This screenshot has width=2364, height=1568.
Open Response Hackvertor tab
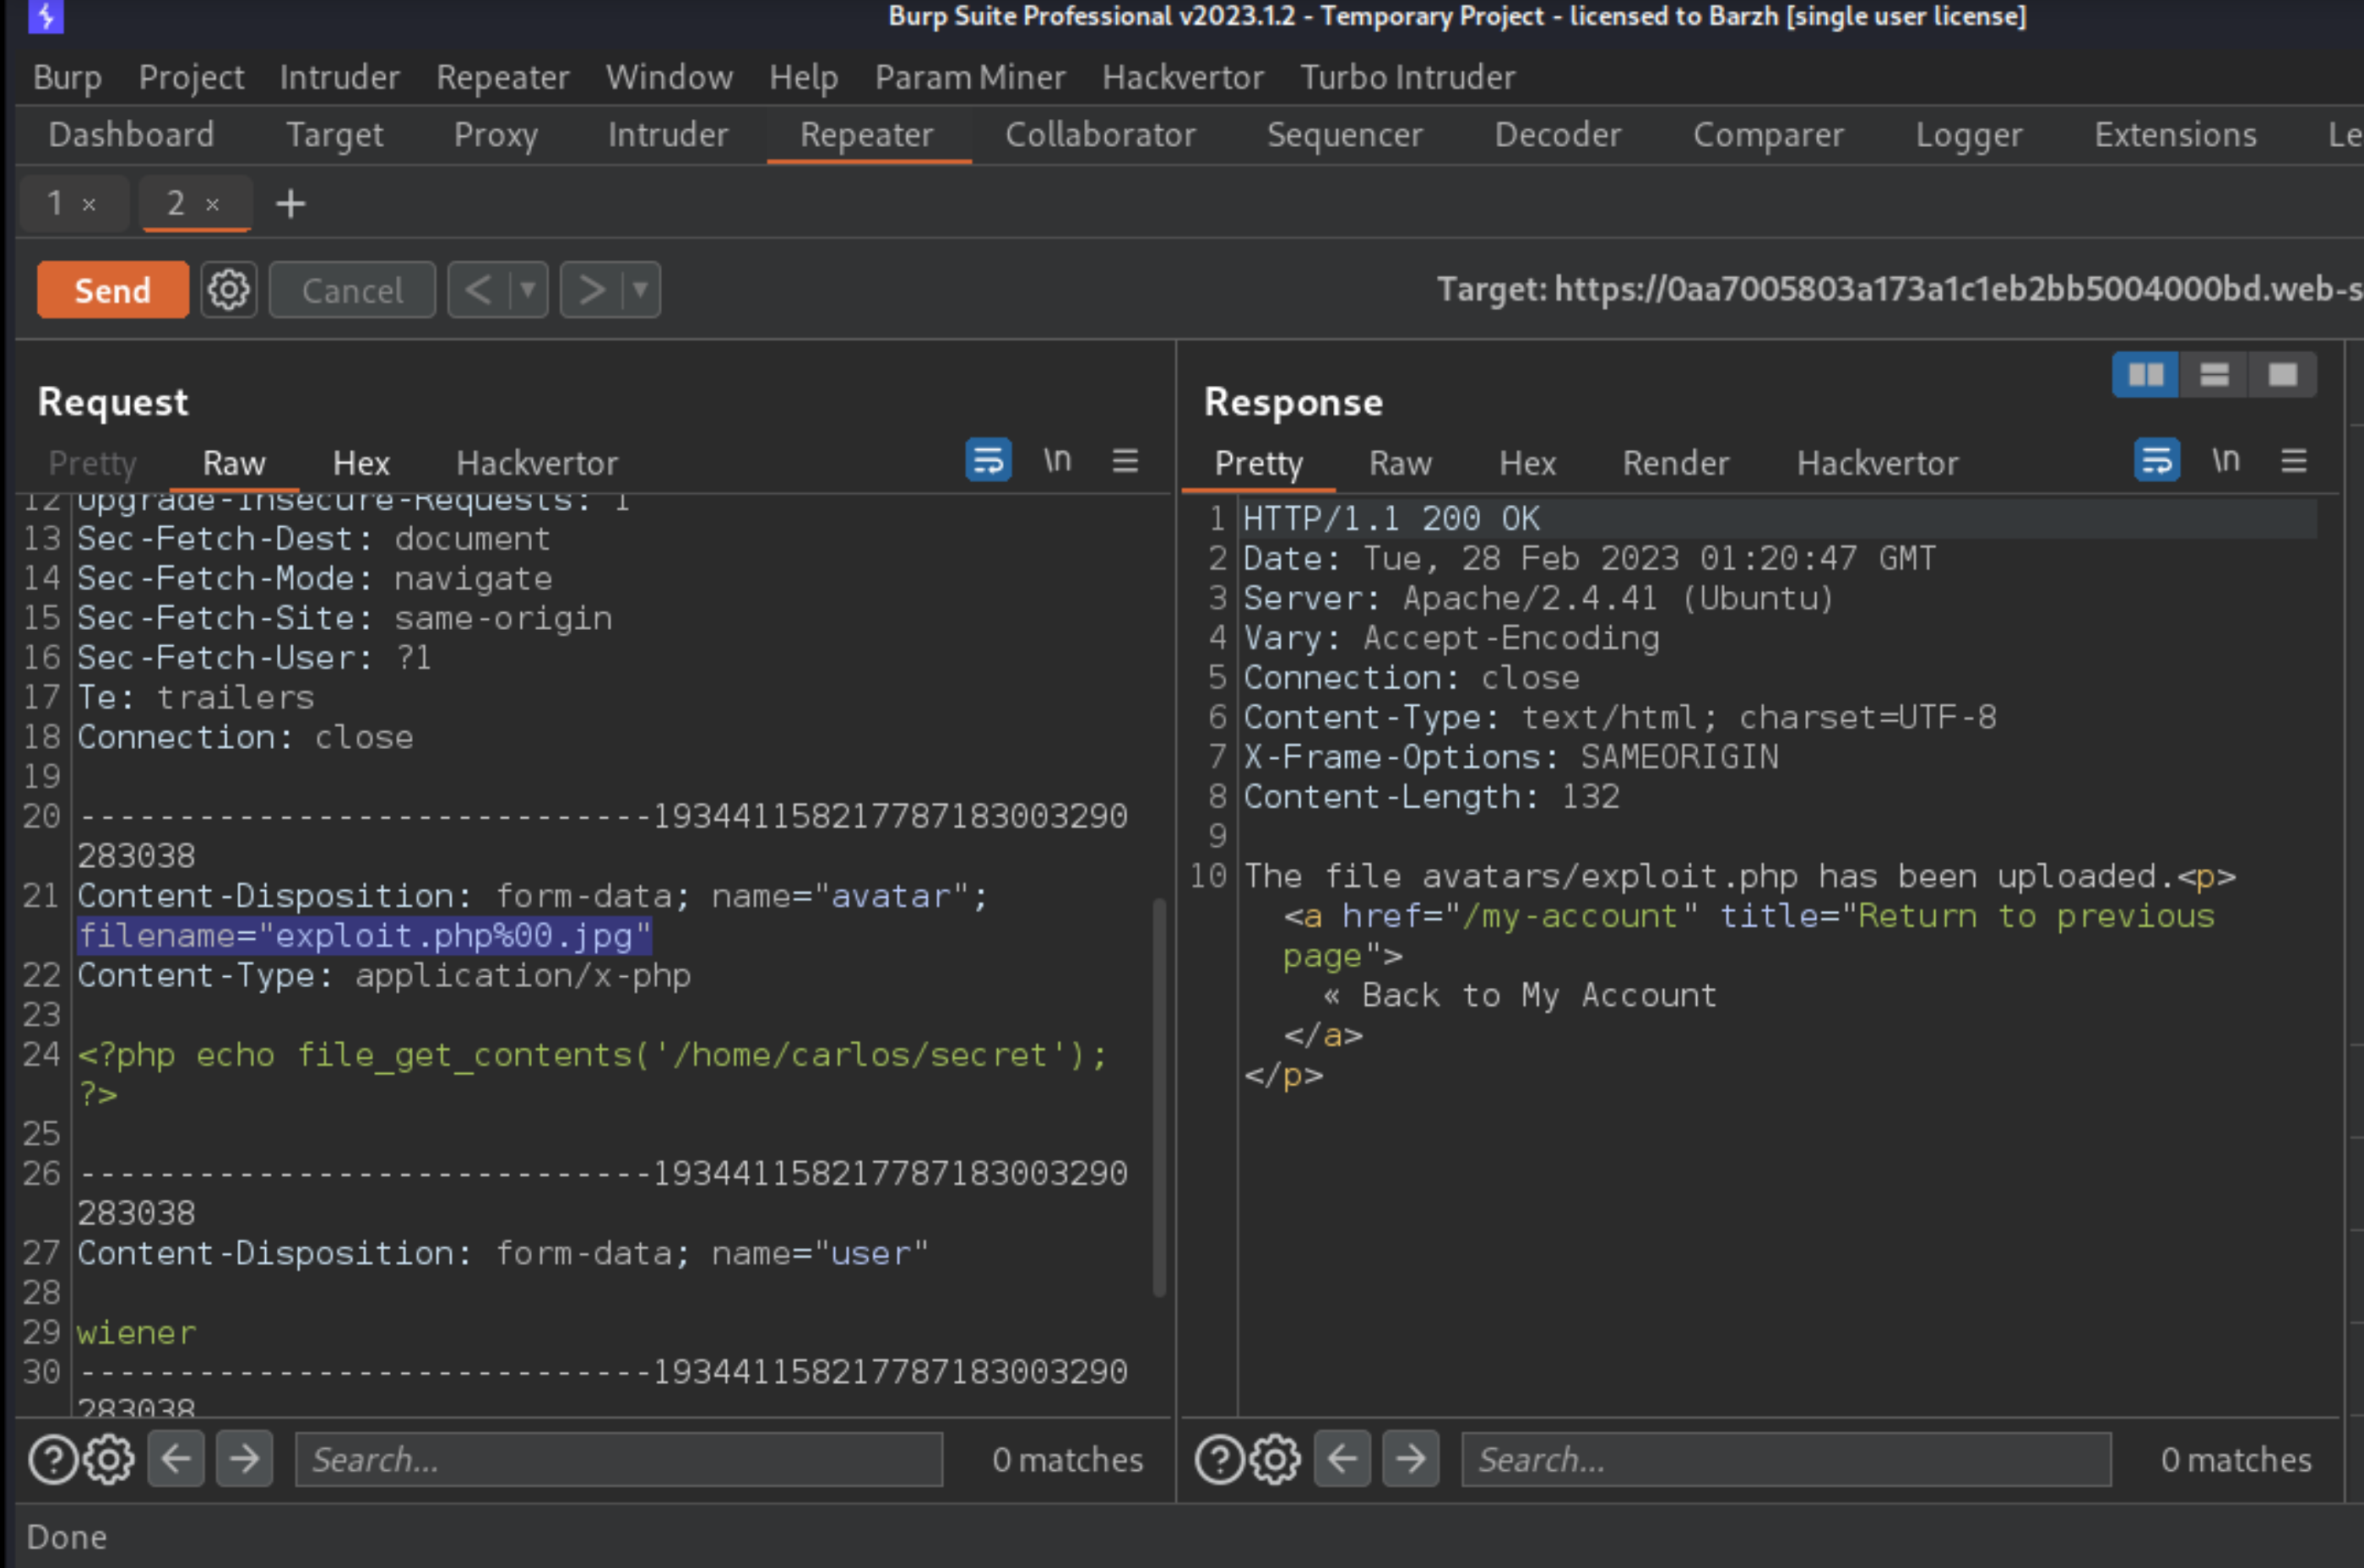[1877, 463]
